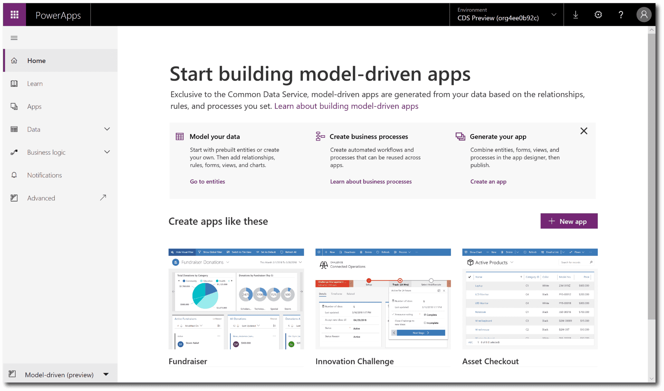
Task: Click scrollbar up arrow
Action: 651,30
